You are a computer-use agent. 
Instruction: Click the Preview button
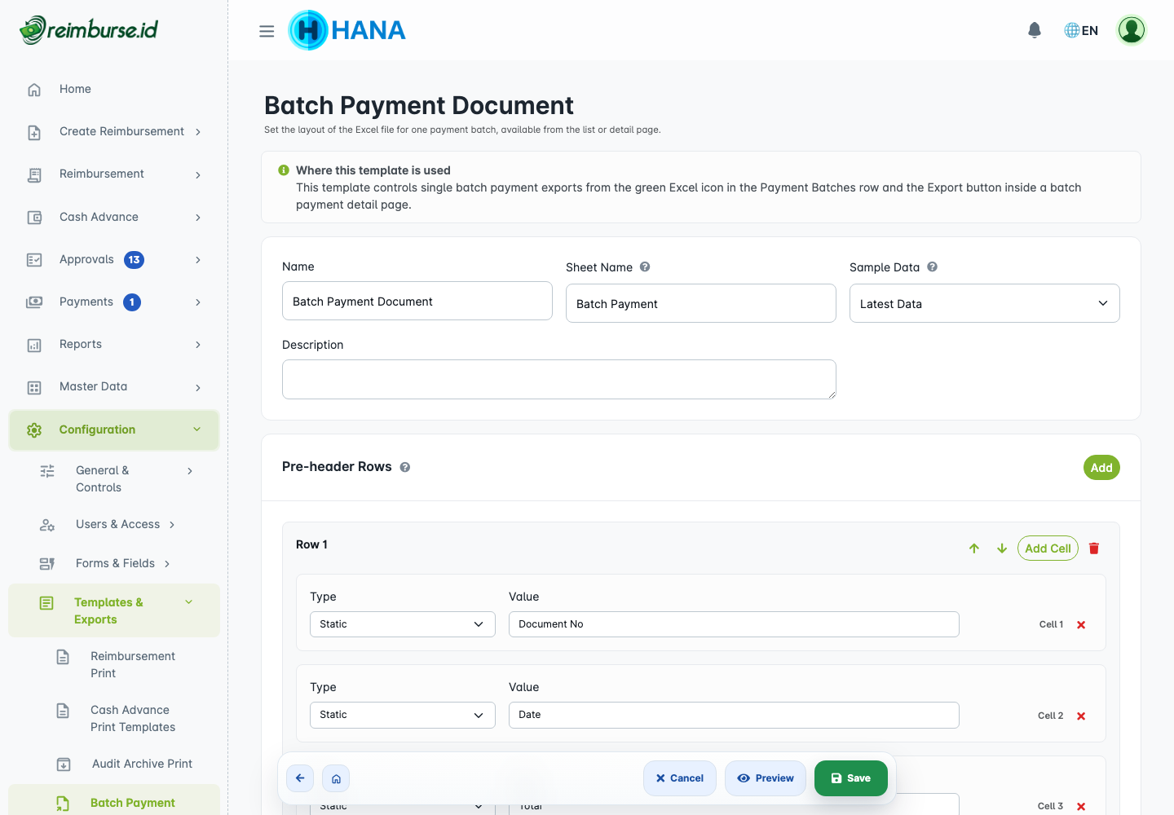(765, 778)
